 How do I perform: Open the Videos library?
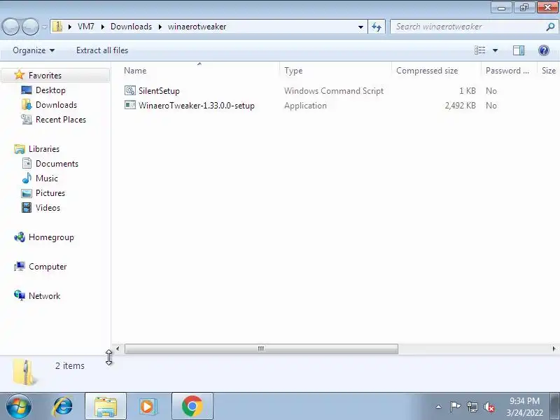(x=48, y=207)
